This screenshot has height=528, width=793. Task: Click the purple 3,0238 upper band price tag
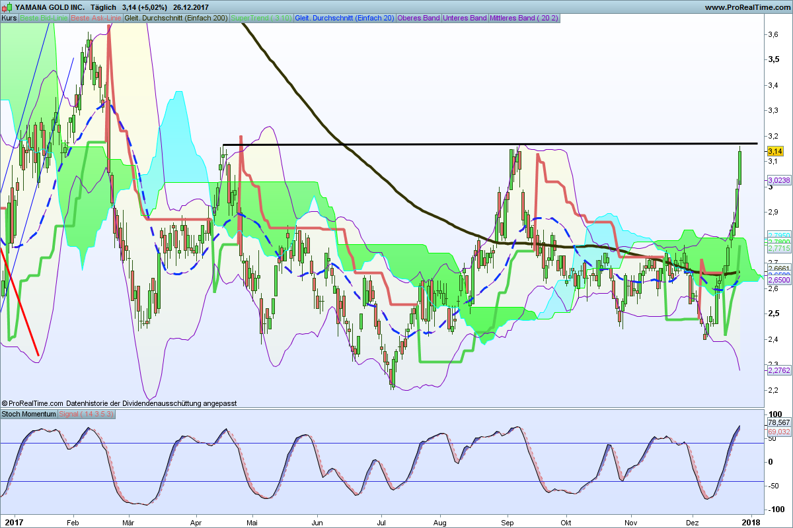click(778, 180)
